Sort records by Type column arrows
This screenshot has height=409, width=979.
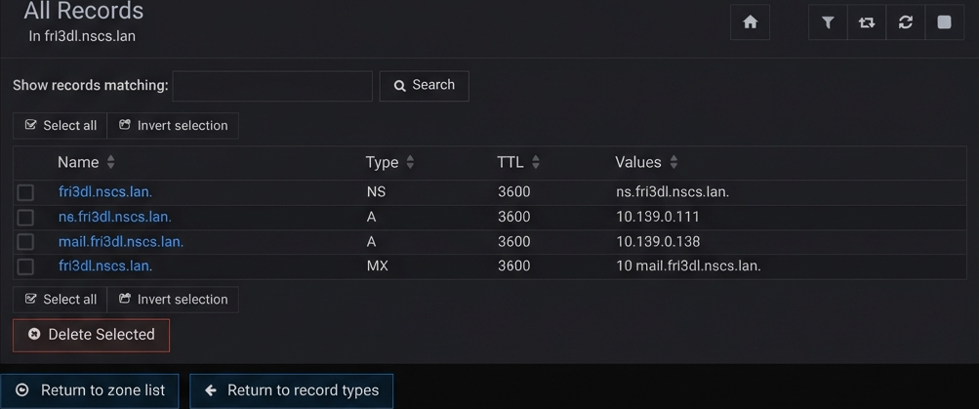tap(410, 162)
